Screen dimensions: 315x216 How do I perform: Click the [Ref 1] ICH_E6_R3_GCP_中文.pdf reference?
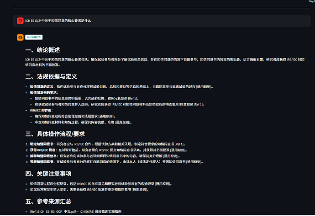click(x=76, y=211)
